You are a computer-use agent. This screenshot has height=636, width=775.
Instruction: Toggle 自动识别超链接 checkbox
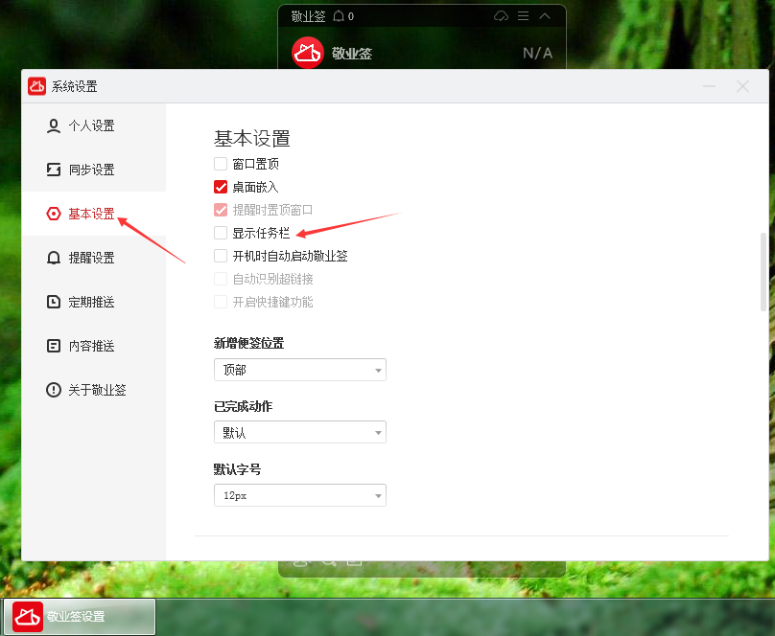[221, 279]
